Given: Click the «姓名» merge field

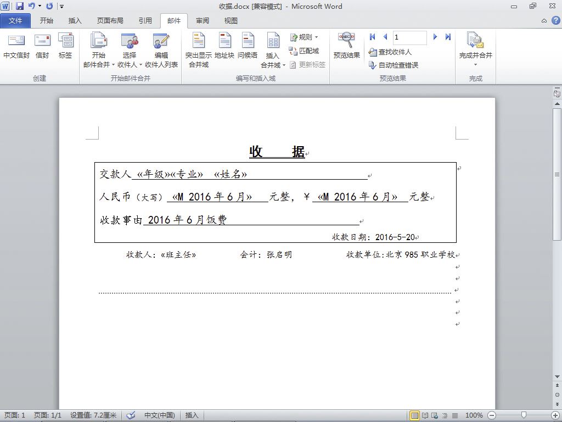Looking at the screenshot, I should pos(231,174).
